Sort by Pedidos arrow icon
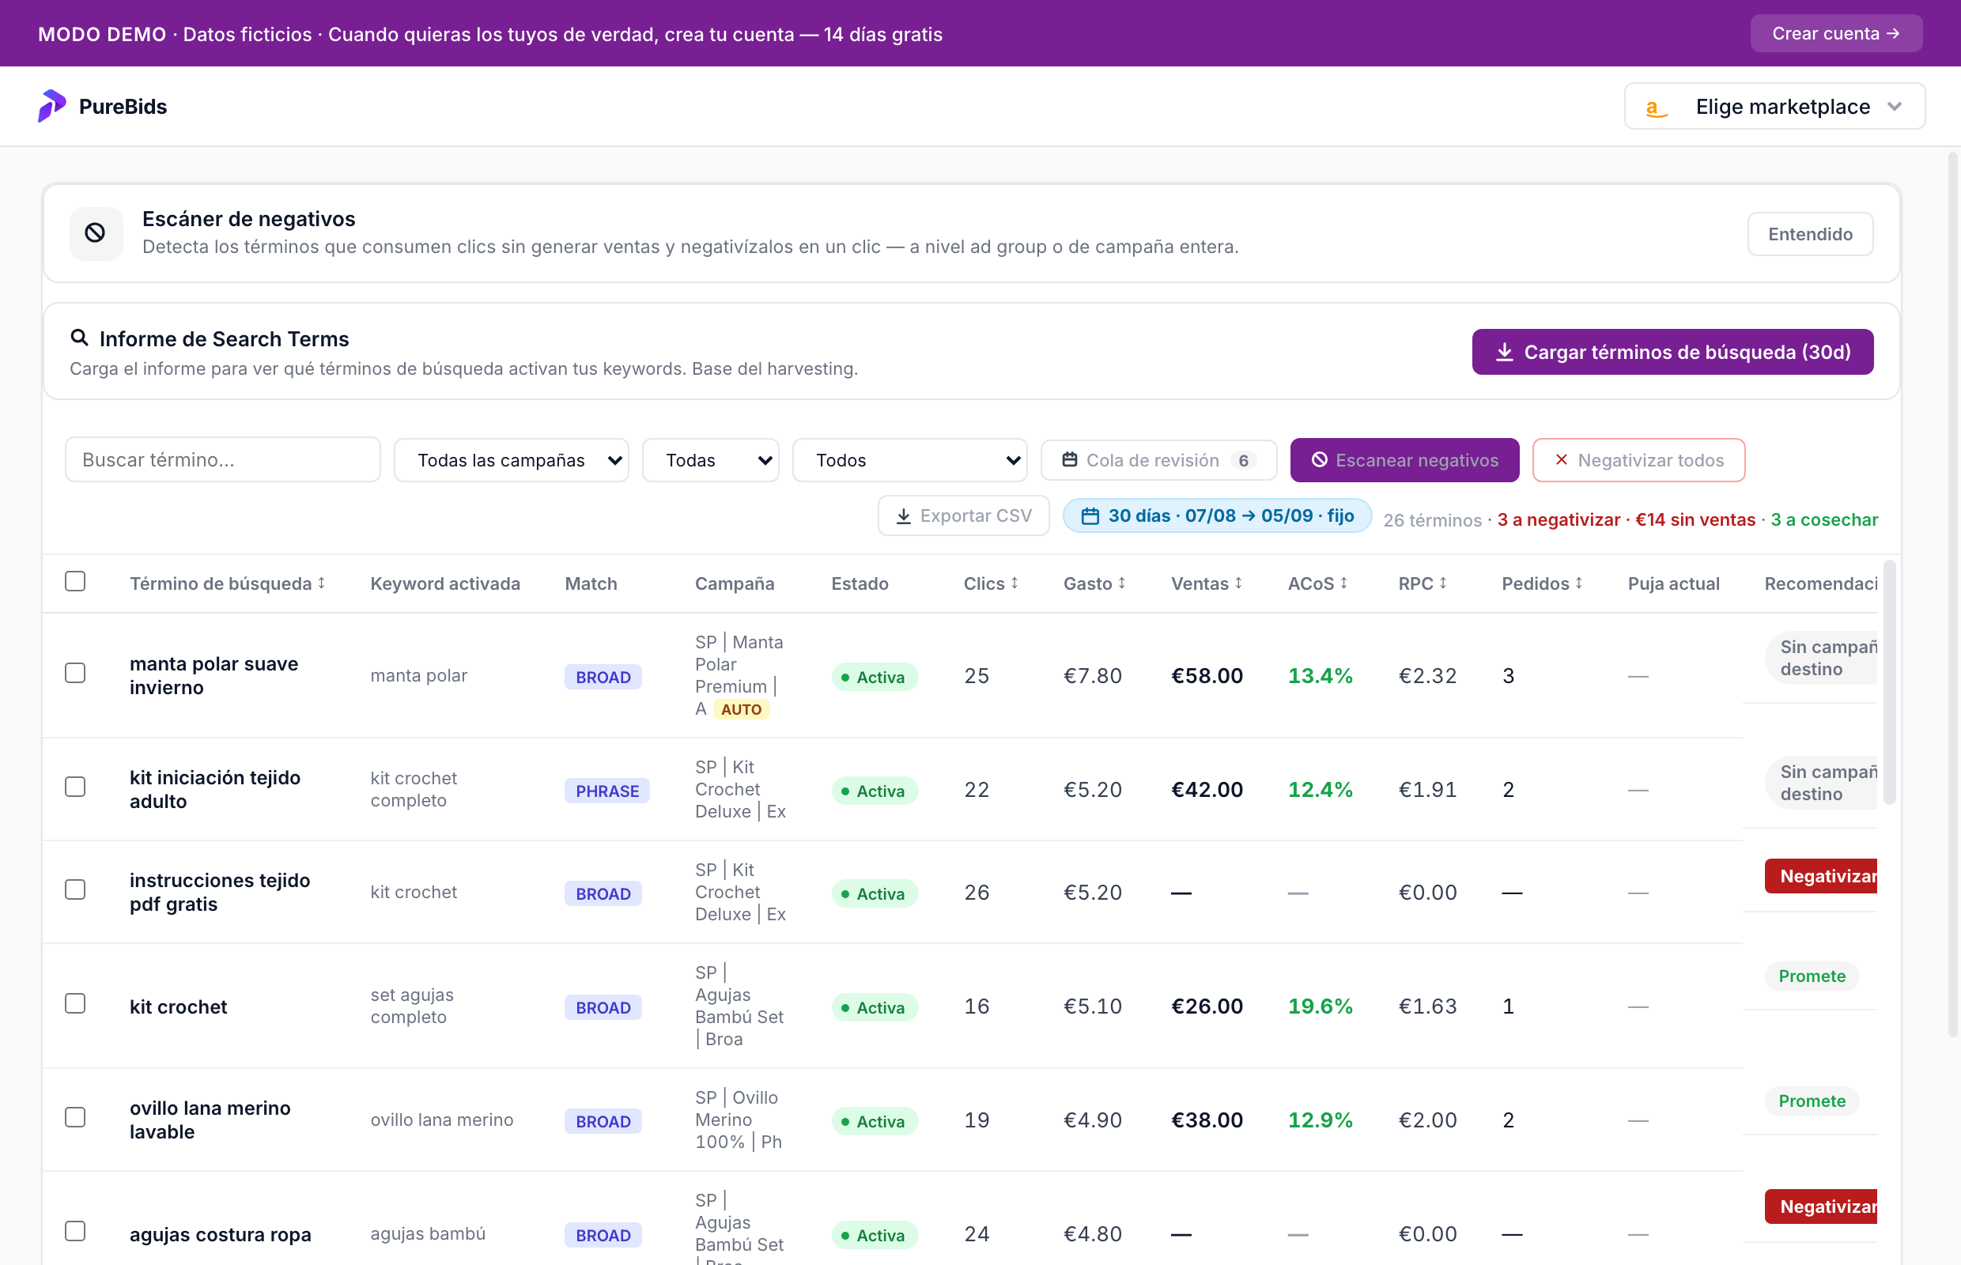The height and width of the screenshot is (1265, 1961). (1579, 583)
